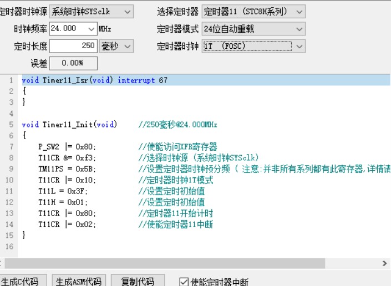Open the 选择定时器 dropdown (定时器11)
Screen dimensions: 391x286
coord(253,12)
